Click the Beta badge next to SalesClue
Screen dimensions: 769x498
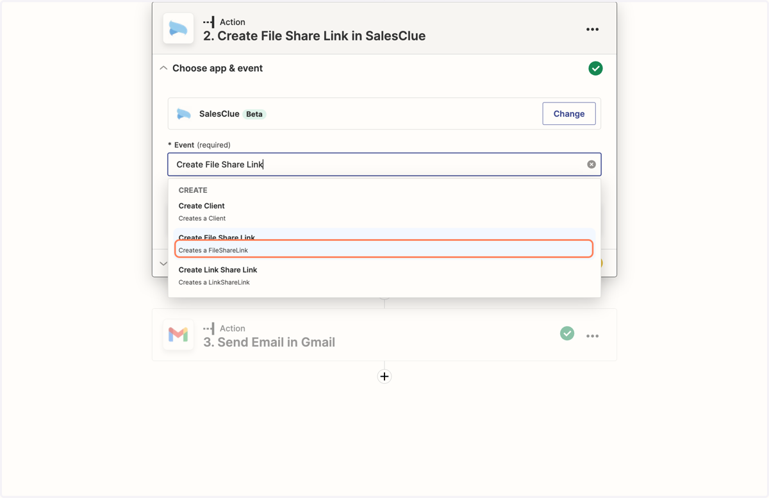[x=254, y=114]
